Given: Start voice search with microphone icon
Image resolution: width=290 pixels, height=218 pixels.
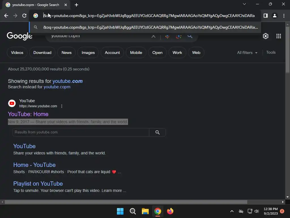Looking at the screenshot, I should coord(167,36).
